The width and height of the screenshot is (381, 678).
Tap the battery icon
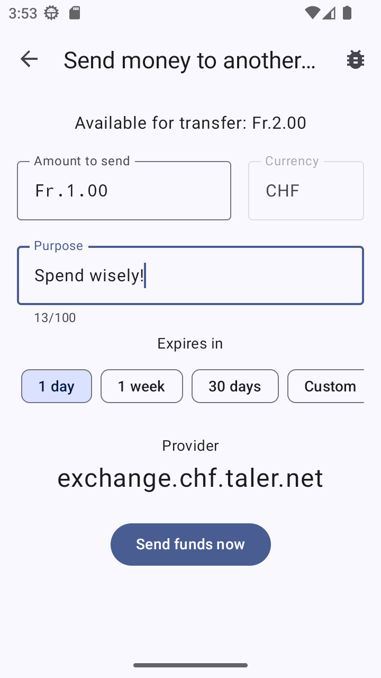click(x=347, y=13)
